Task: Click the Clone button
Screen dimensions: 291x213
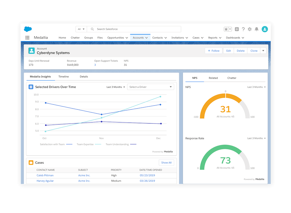Action: 254,51
